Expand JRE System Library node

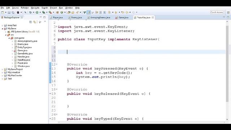click(6, 32)
